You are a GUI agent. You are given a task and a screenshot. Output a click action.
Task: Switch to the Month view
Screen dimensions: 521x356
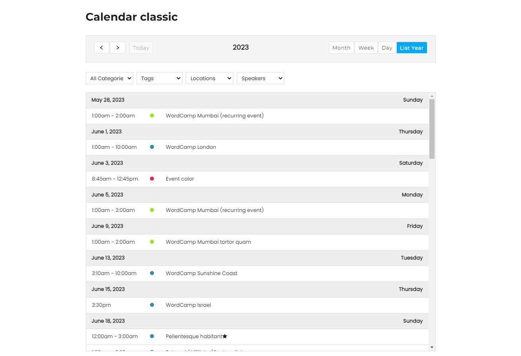point(341,48)
